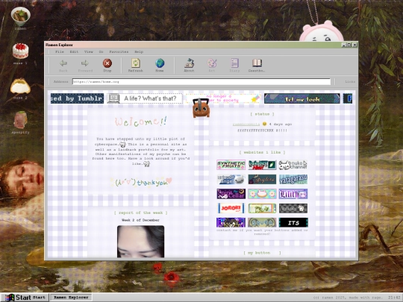The width and height of the screenshot is (403, 302).
Task: Open the ramen bowl desktop icon
Action: click(x=21, y=16)
